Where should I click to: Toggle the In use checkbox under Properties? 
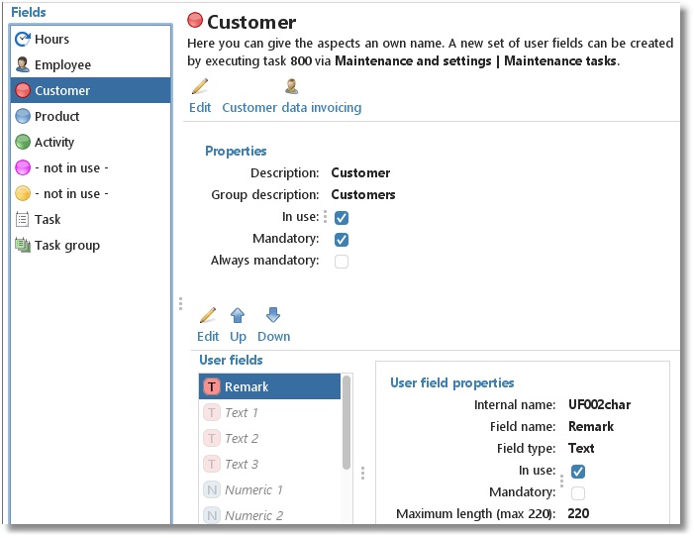(342, 217)
